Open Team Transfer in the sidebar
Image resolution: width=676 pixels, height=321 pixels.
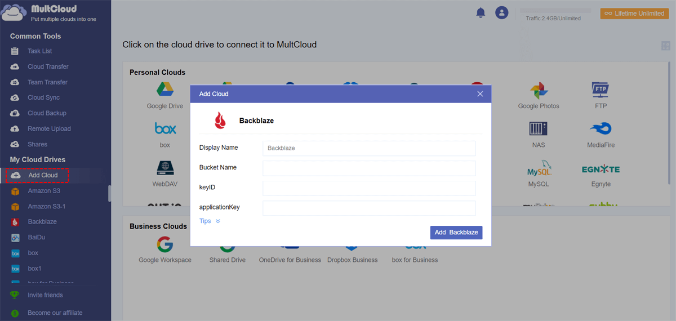[47, 82]
